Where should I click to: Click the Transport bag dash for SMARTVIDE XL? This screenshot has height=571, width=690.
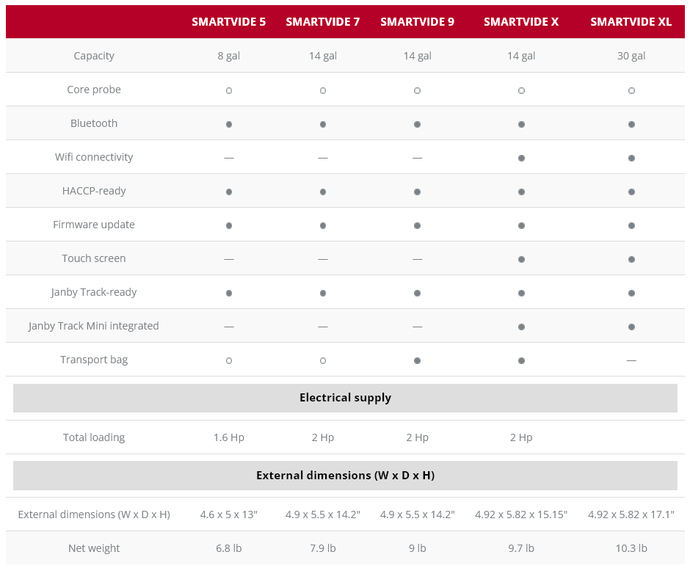(x=631, y=360)
